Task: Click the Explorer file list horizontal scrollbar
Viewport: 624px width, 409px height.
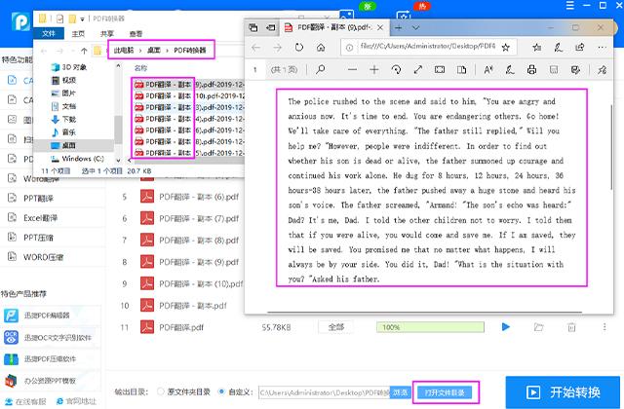Action: (187, 160)
